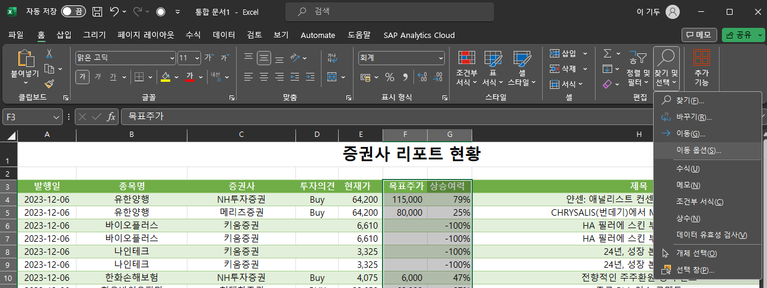This screenshot has width=767, height=288.
Task: Toggle AutoSave (자동 저장) switch
Action: coord(74,11)
